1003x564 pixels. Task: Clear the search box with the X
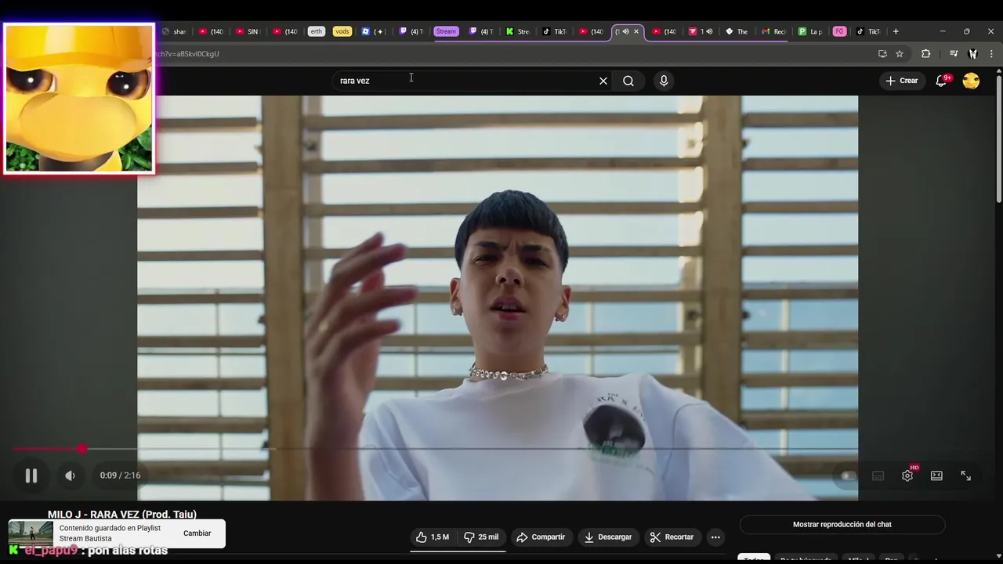(603, 81)
